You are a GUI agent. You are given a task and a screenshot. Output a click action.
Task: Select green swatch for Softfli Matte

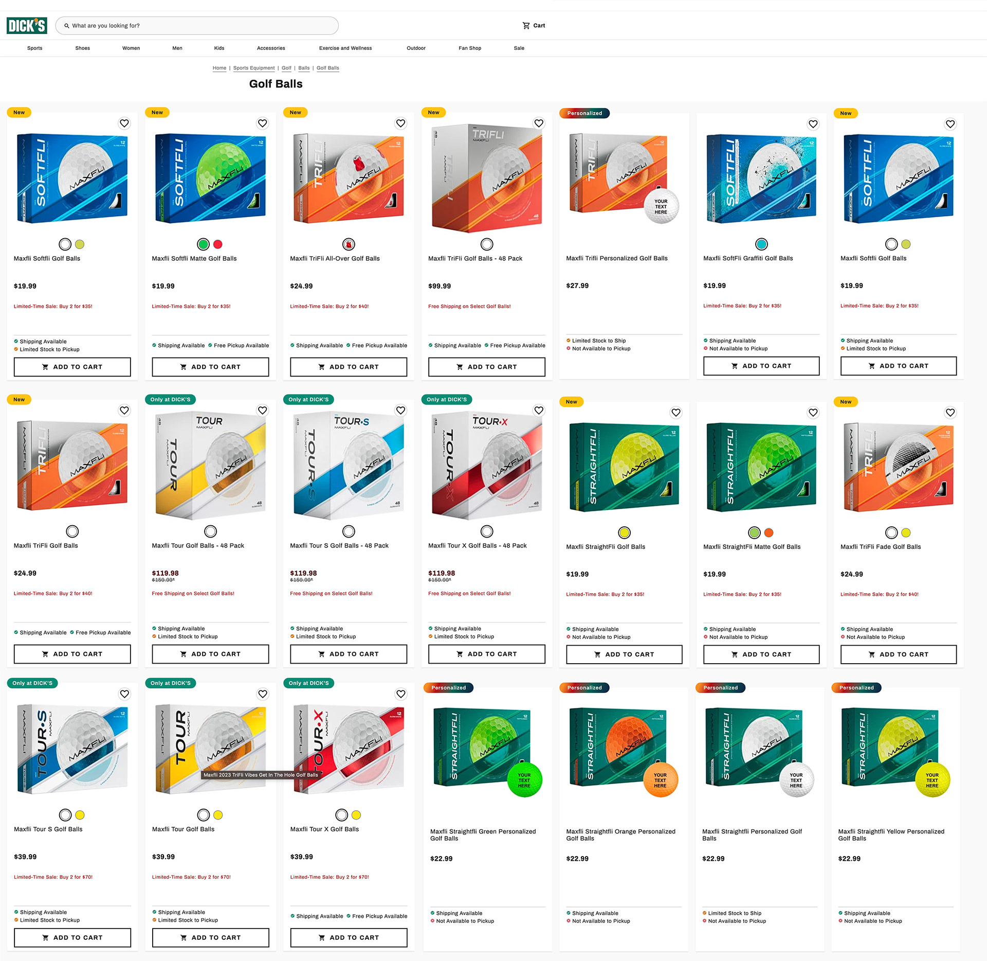pyautogui.click(x=203, y=244)
